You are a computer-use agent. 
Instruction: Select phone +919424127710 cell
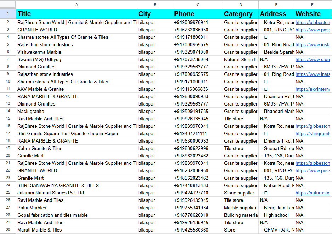point(198,193)
